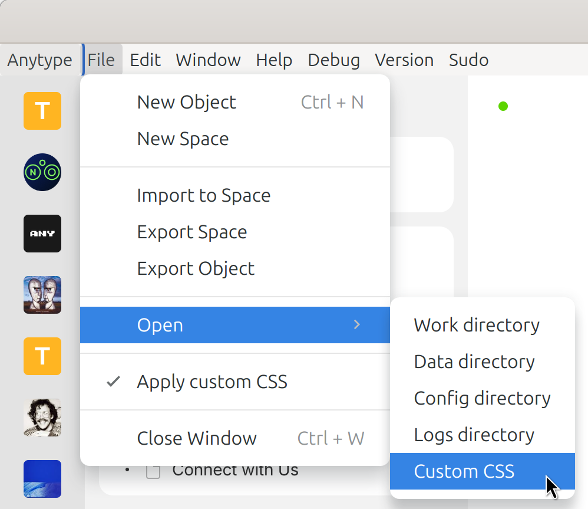Click Export Space menu entry
Image resolution: width=588 pixels, height=509 pixels.
(x=191, y=232)
